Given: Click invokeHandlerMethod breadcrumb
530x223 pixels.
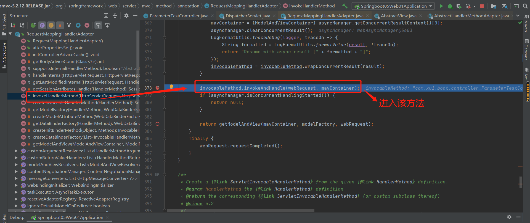Looking at the screenshot, I should (x=309, y=6).
